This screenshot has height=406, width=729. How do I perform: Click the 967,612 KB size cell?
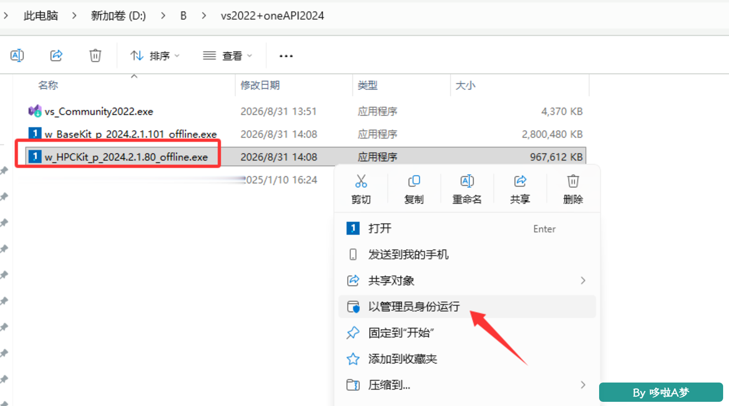coord(556,157)
